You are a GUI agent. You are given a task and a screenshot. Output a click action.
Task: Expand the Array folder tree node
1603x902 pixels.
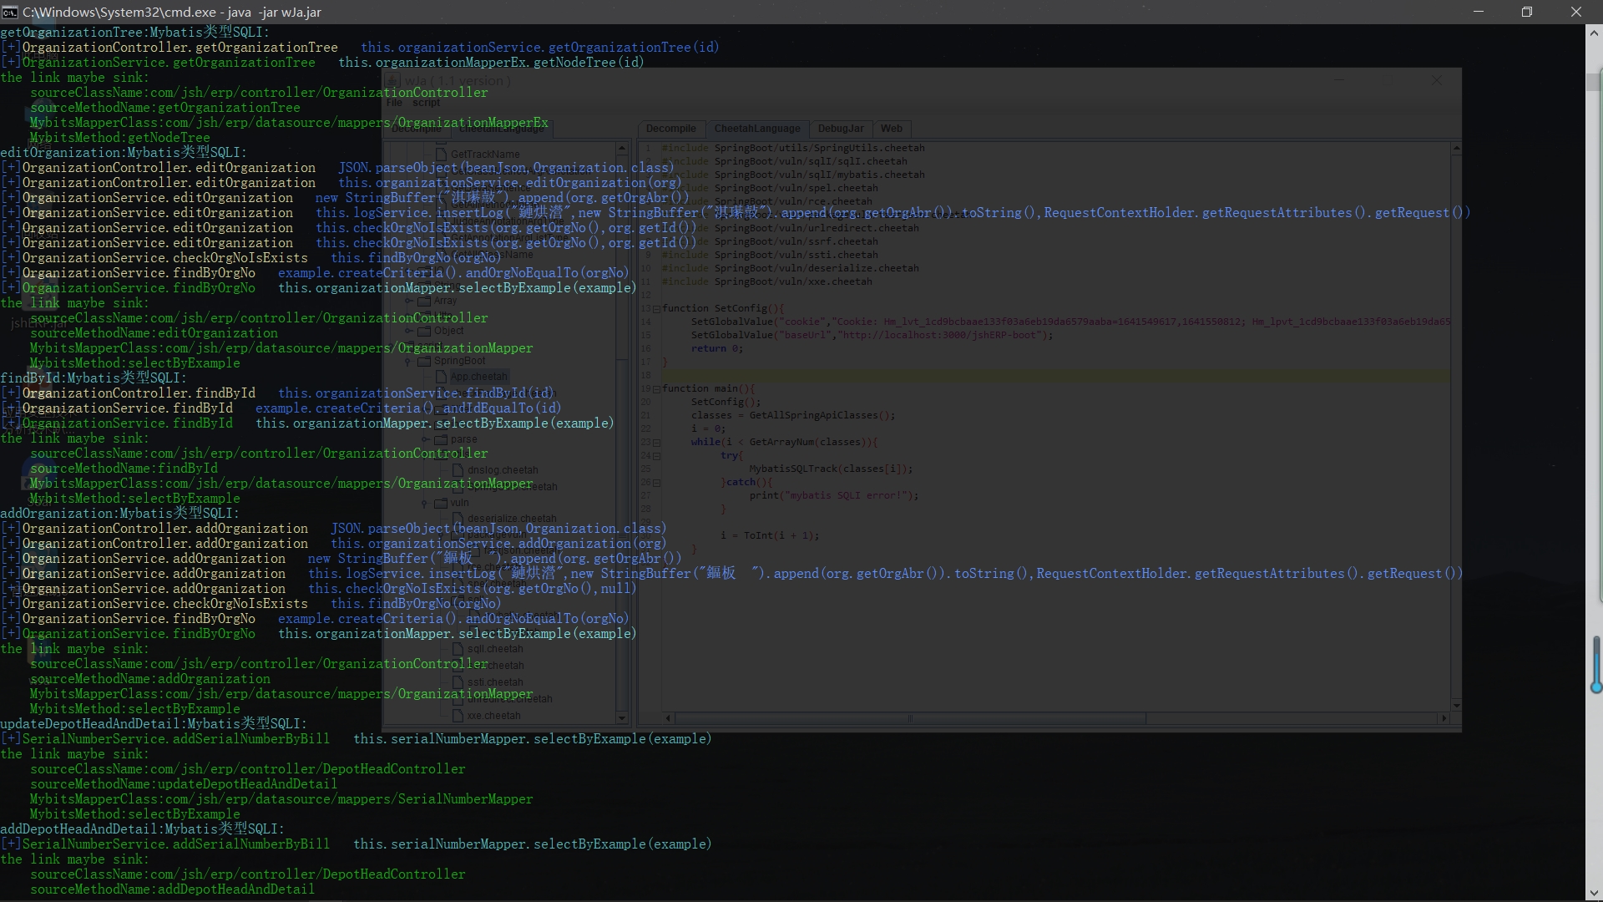pos(408,301)
